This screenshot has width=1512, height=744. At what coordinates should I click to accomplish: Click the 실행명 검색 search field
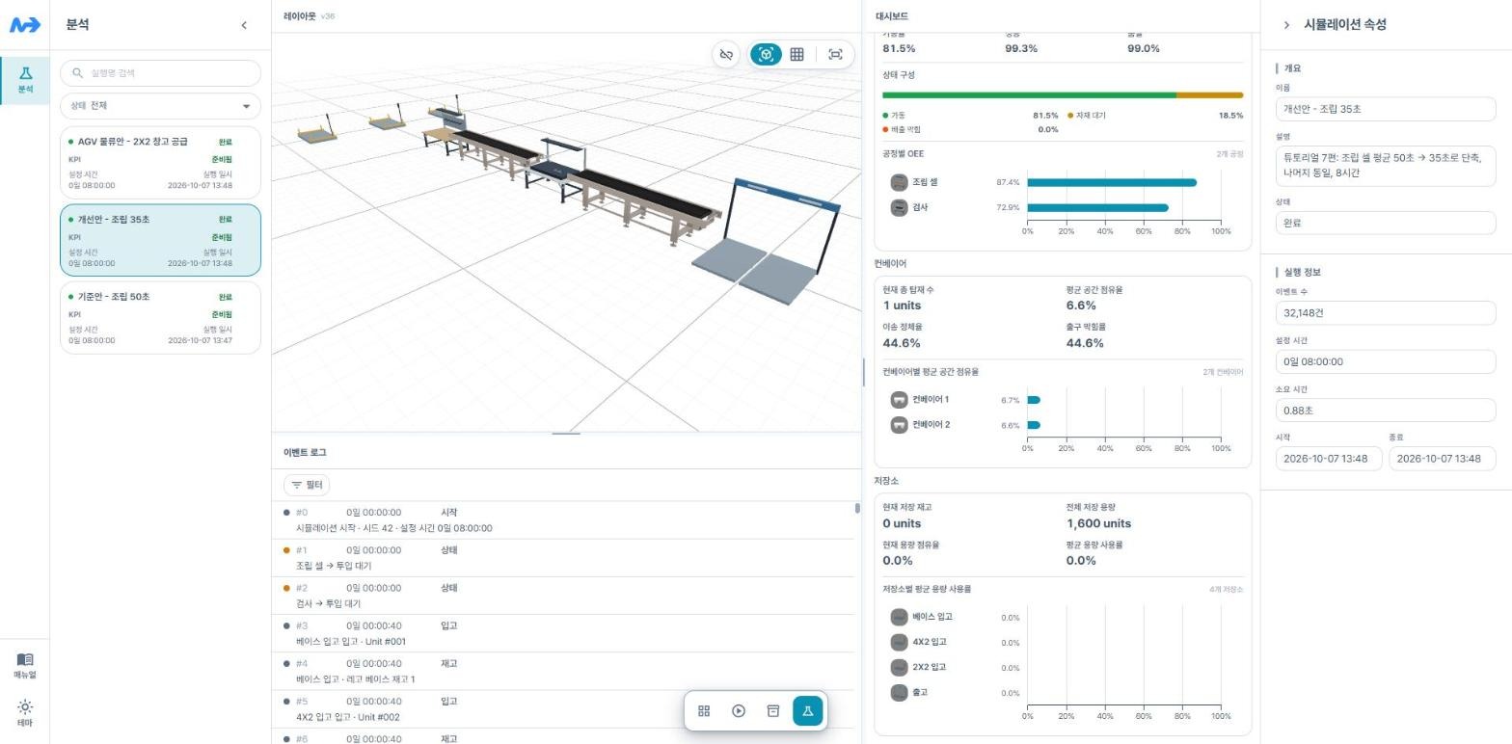(x=160, y=73)
